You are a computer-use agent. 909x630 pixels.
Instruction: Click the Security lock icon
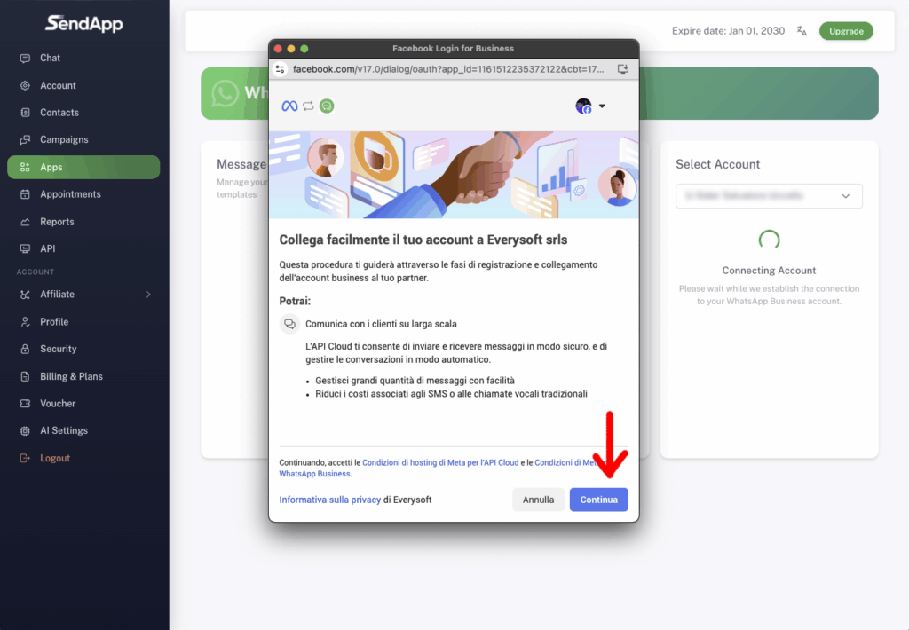25,350
